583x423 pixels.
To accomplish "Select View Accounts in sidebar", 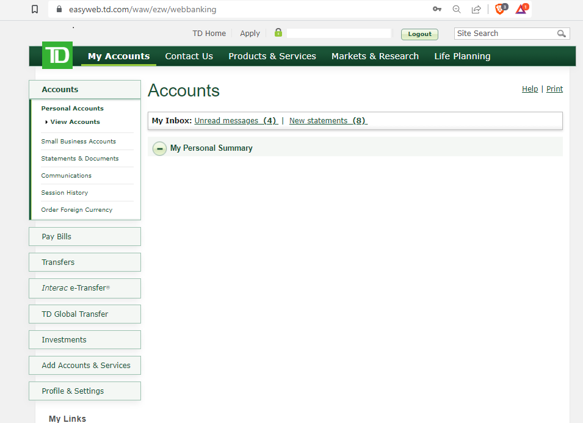I will 75,122.
